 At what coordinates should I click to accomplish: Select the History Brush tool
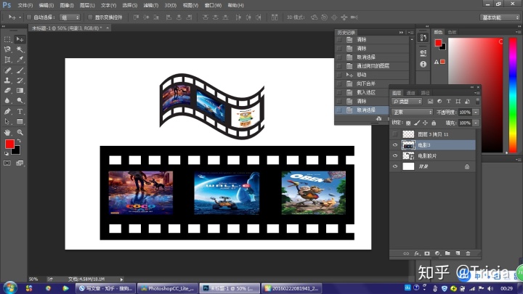click(x=20, y=81)
